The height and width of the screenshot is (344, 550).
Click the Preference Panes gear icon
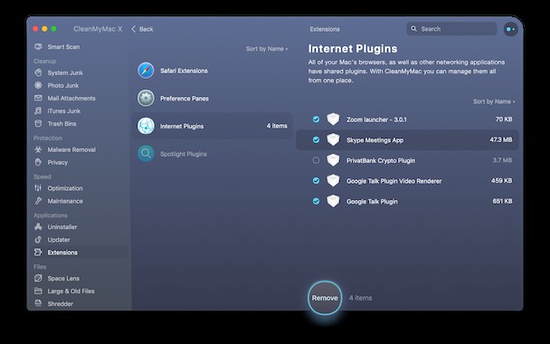146,99
